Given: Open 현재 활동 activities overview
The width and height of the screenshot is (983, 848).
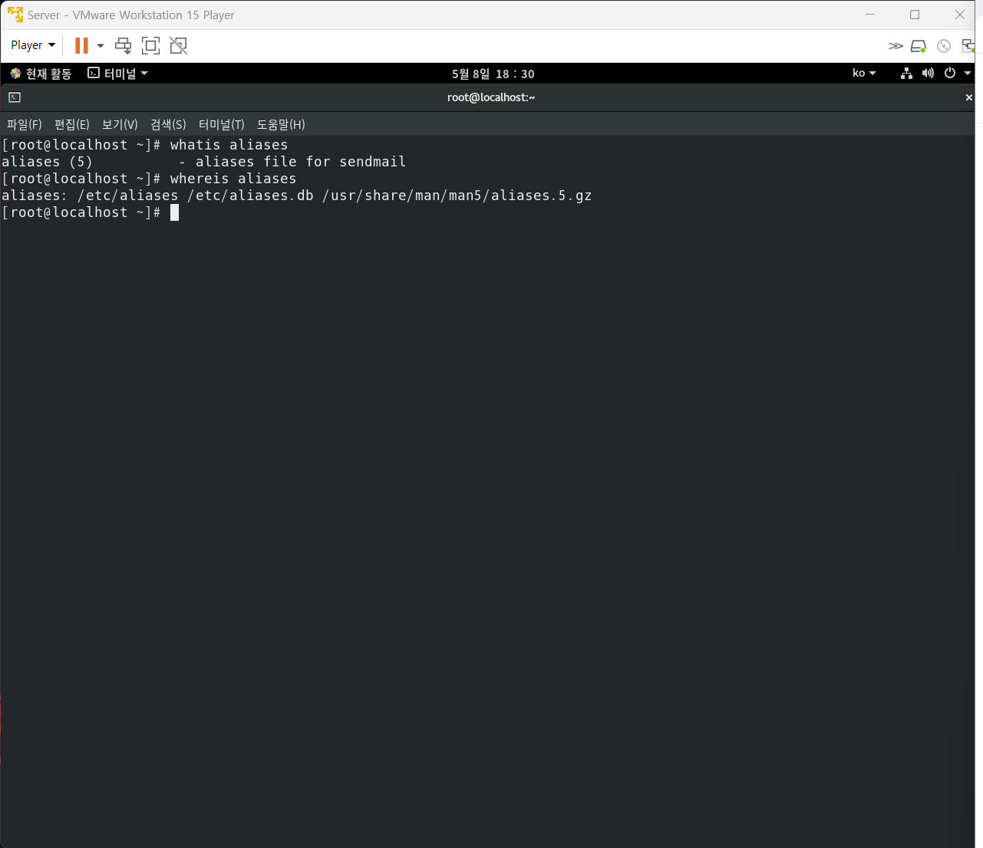Looking at the screenshot, I should 41,74.
